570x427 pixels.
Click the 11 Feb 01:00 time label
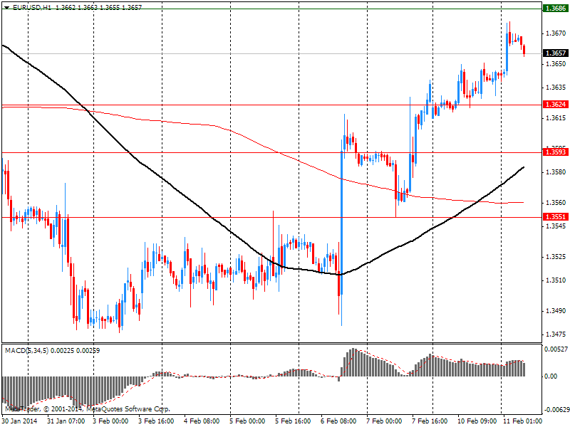tap(522, 421)
